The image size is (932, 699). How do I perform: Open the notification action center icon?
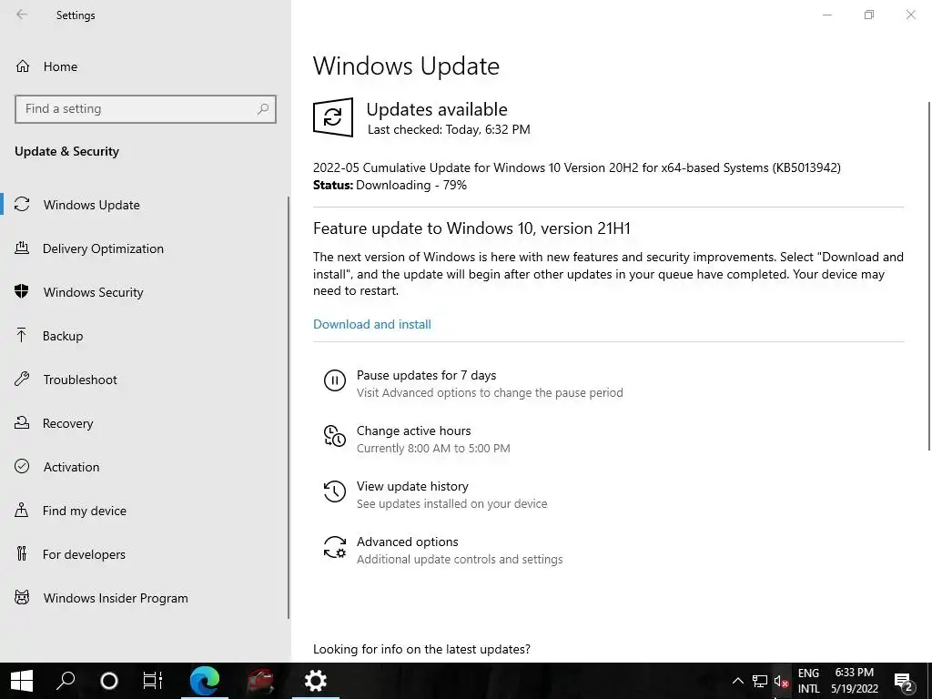(x=904, y=681)
